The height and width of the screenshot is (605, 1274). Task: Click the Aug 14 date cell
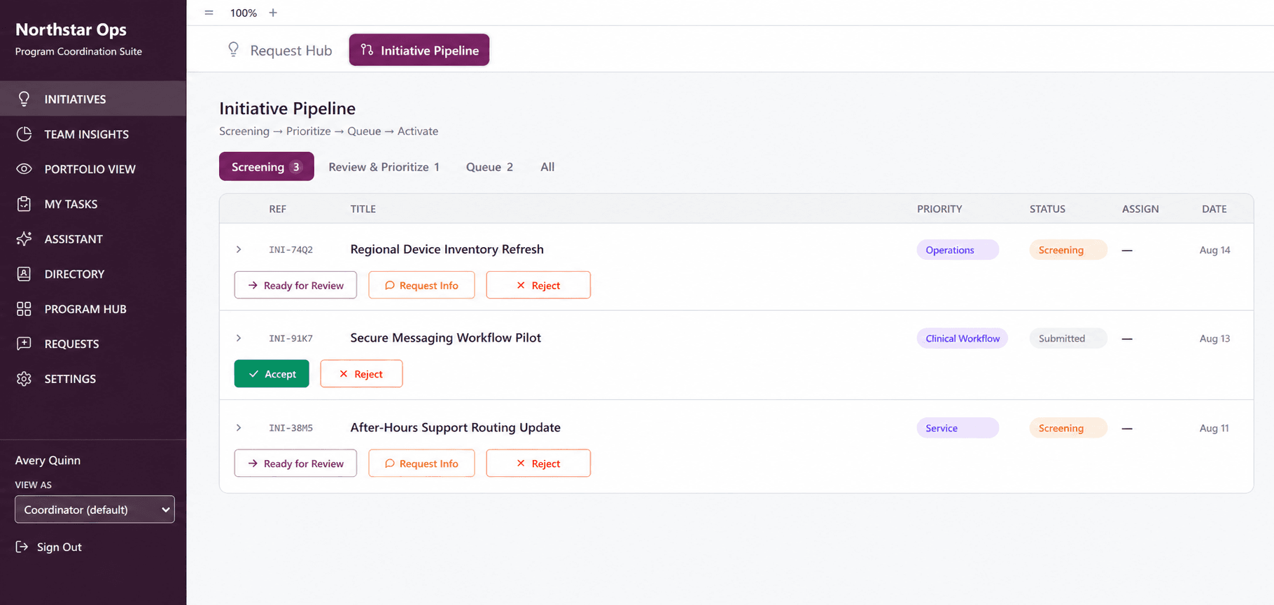click(1214, 250)
